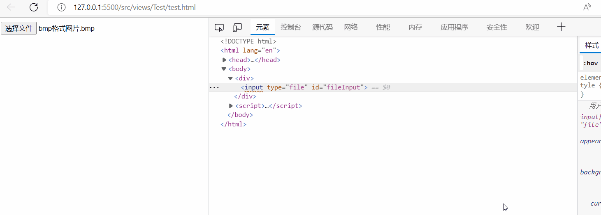Select the closing </html> tag row
This screenshot has width=601, height=215.
(233, 124)
